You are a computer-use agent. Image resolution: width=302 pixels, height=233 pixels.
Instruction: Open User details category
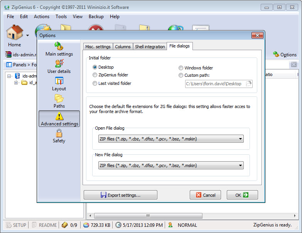[59, 67]
